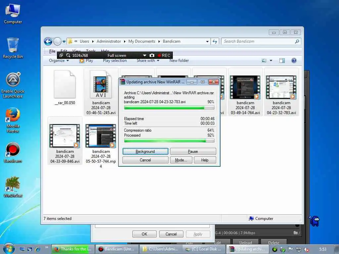Click the search magnifier icon in Explorer

pos(297,41)
